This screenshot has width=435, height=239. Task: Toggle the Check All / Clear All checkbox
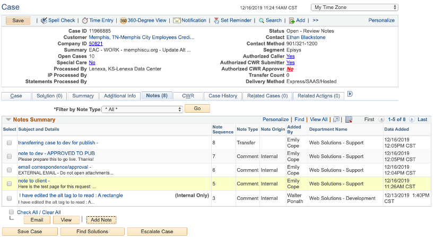pos(12,212)
